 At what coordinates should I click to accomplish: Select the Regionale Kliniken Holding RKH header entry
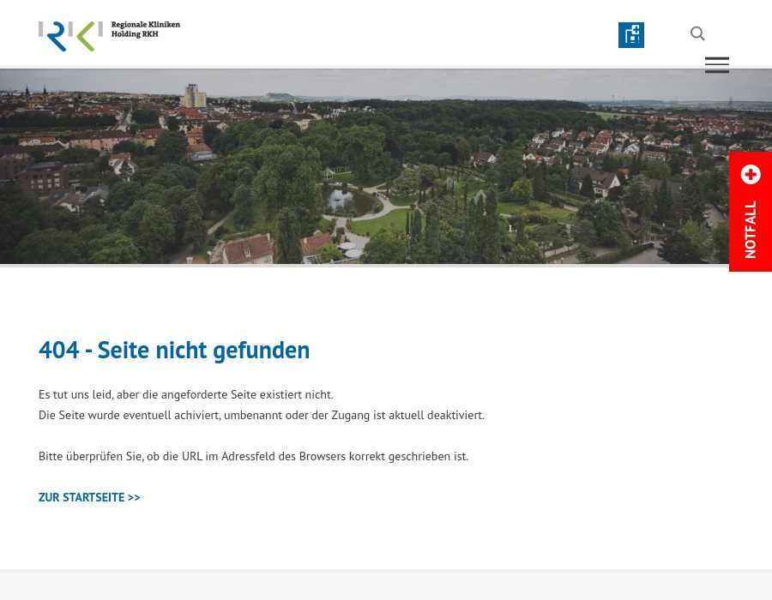[145, 28]
